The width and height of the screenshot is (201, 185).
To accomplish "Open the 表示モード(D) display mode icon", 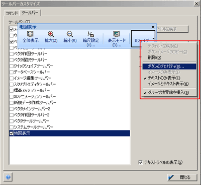I will 117,34.
